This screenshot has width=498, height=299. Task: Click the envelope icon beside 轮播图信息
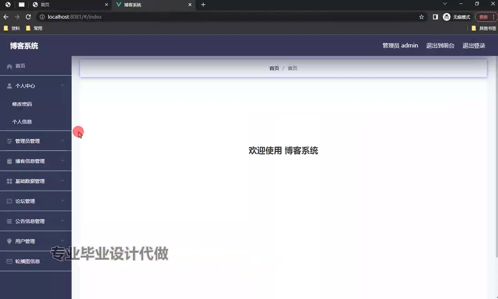9,262
